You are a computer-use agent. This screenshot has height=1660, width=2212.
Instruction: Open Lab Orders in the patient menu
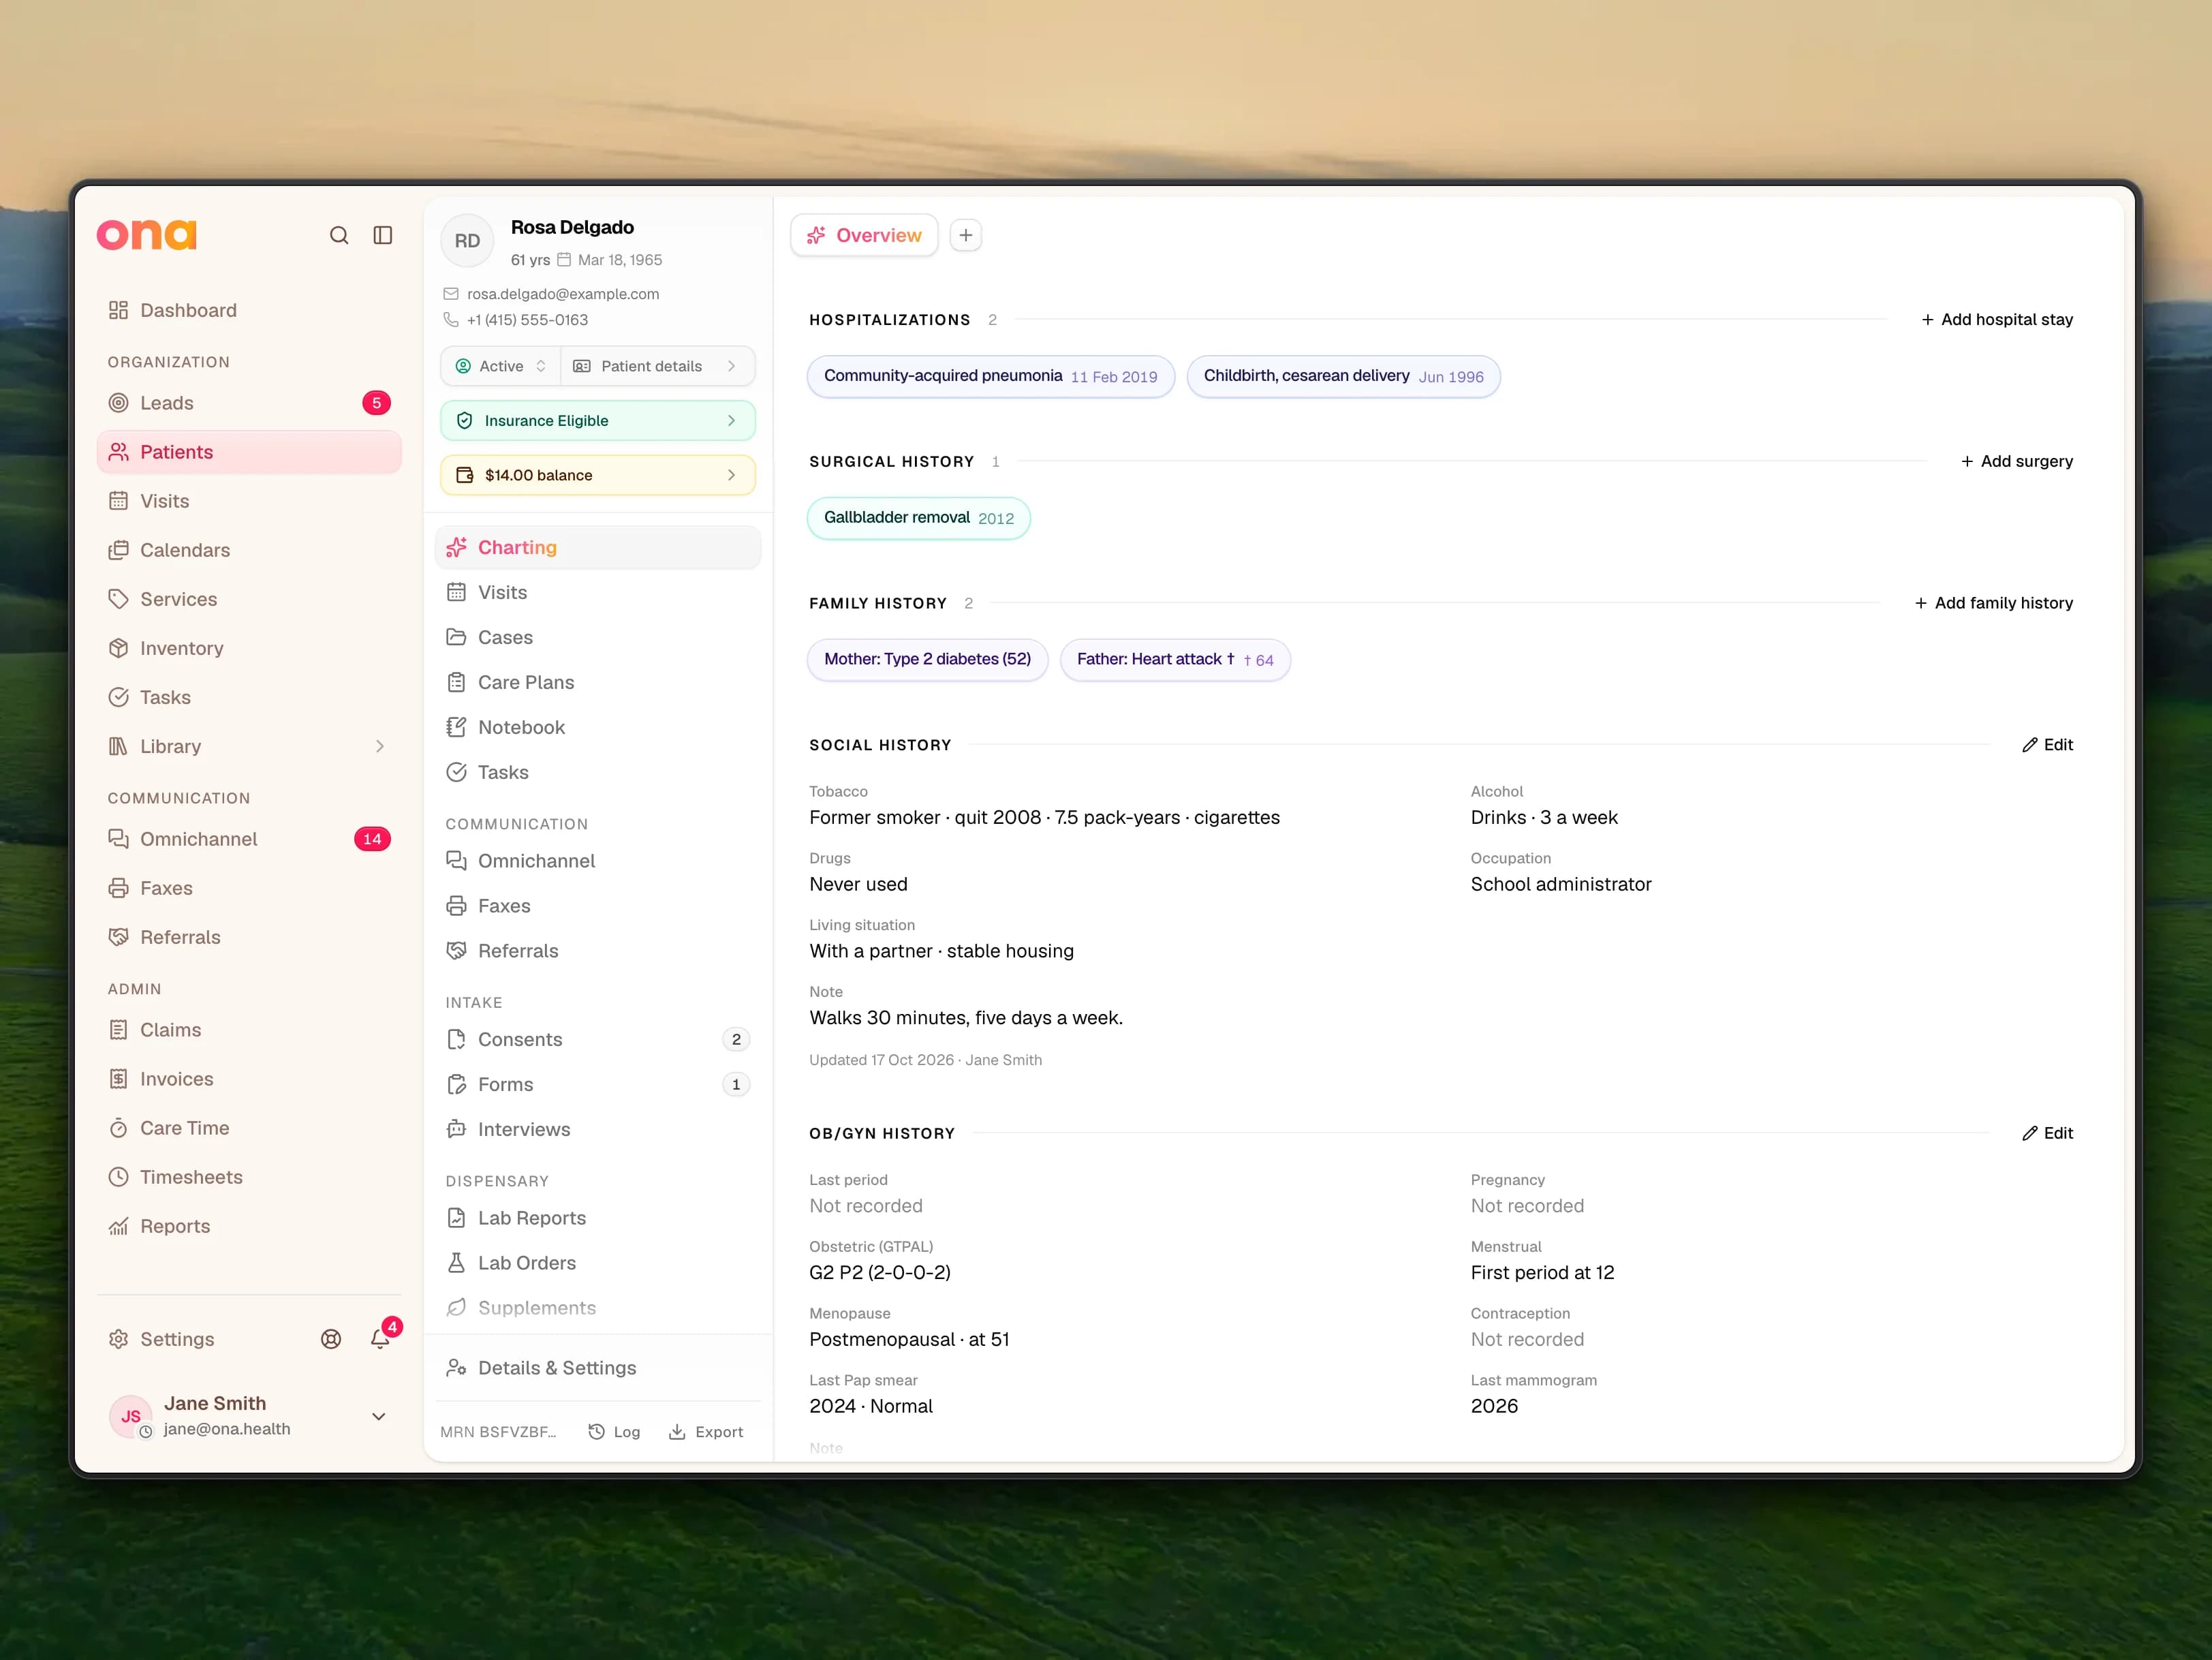[x=598, y=1263]
